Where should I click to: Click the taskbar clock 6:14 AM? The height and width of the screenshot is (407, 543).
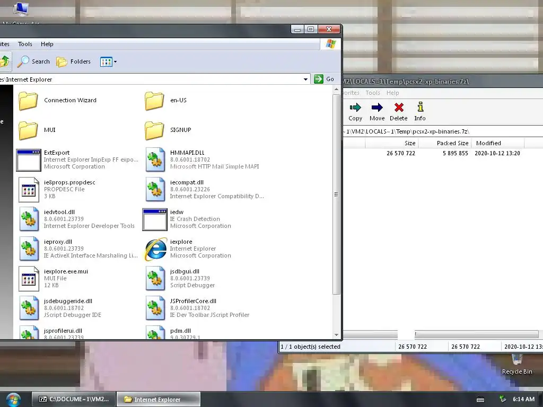tap(523, 399)
